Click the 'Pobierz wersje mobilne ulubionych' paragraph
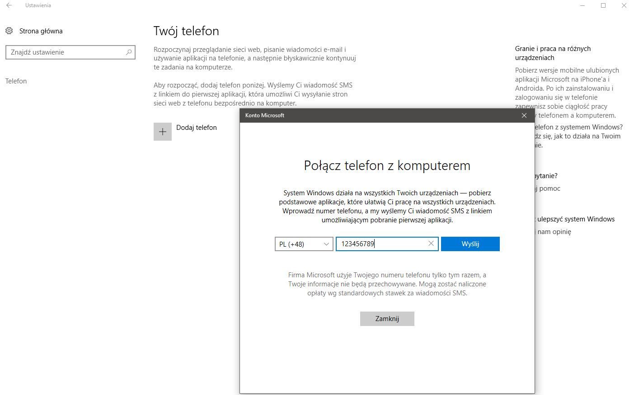 point(567,93)
